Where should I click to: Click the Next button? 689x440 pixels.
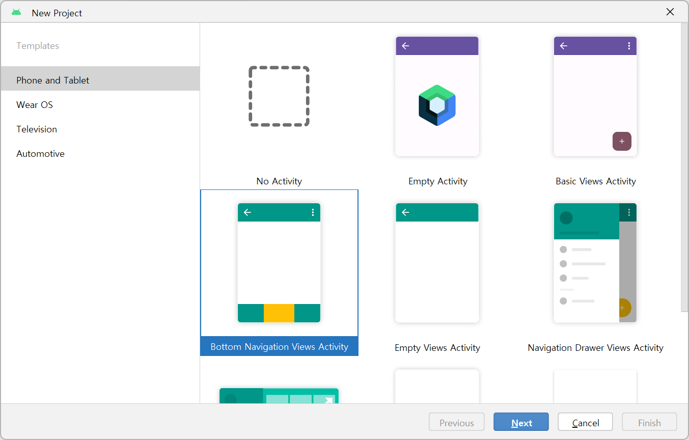coord(521,422)
